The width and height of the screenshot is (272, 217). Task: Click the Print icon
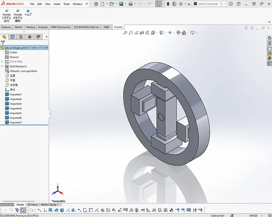130,4
